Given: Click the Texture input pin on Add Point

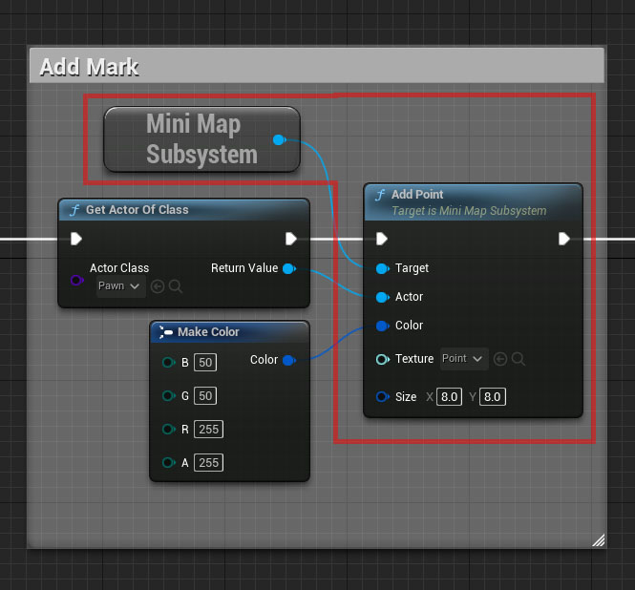Looking at the screenshot, I should 382,359.
